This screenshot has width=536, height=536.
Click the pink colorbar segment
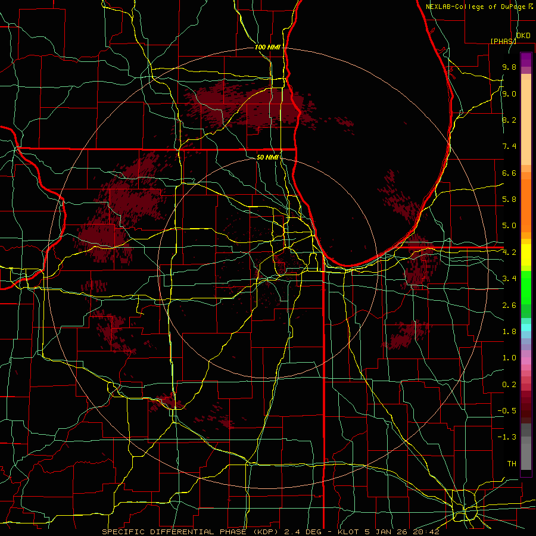[526, 361]
